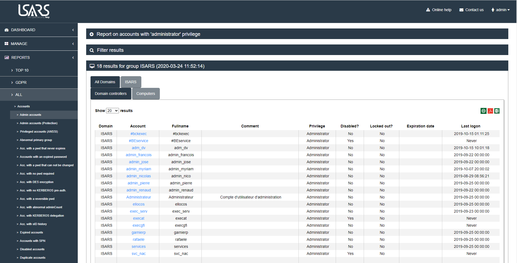The width and height of the screenshot is (517, 263).
Task: Switch to the ISARS domain tab
Action: click(x=131, y=82)
